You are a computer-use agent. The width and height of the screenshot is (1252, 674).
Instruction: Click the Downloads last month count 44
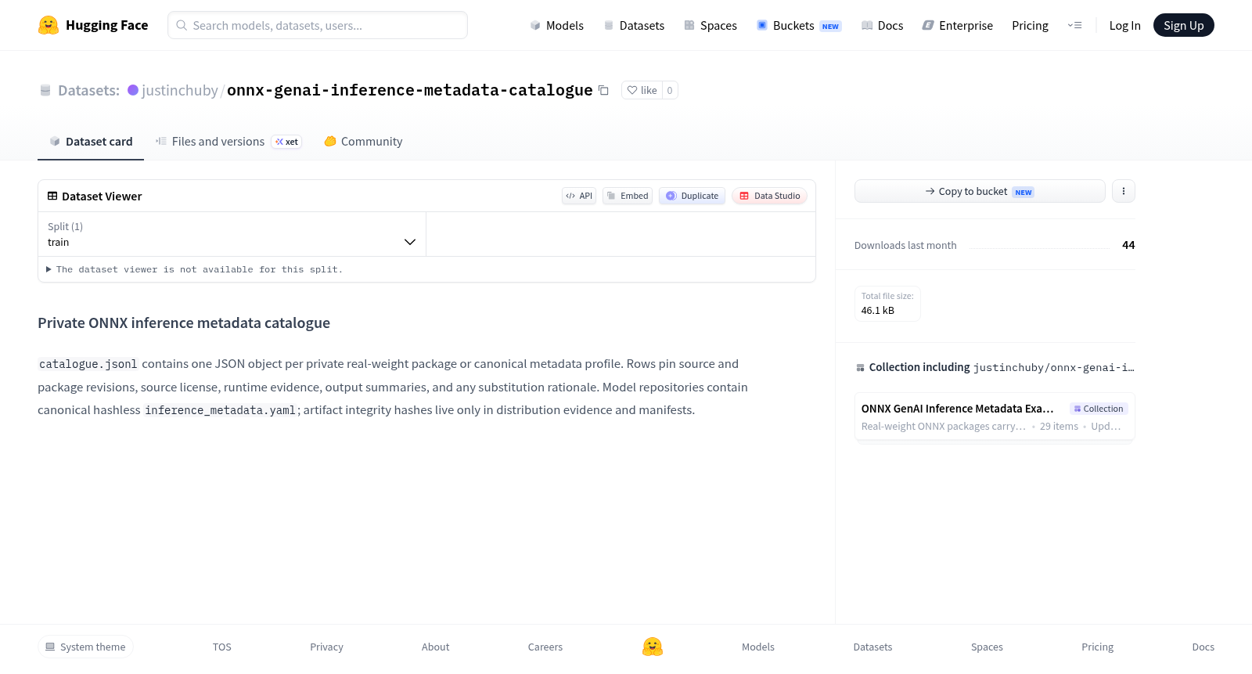tap(1128, 245)
